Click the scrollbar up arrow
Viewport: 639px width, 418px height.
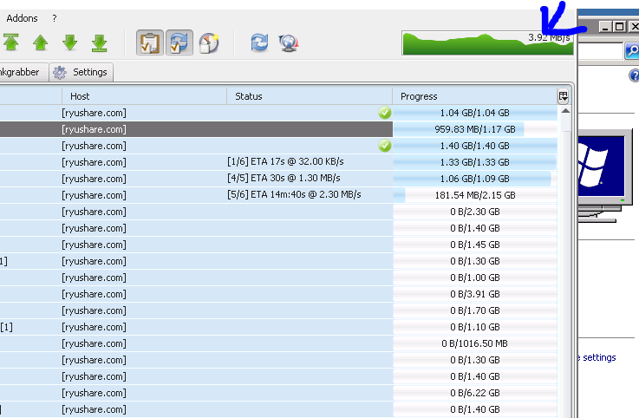(565, 111)
